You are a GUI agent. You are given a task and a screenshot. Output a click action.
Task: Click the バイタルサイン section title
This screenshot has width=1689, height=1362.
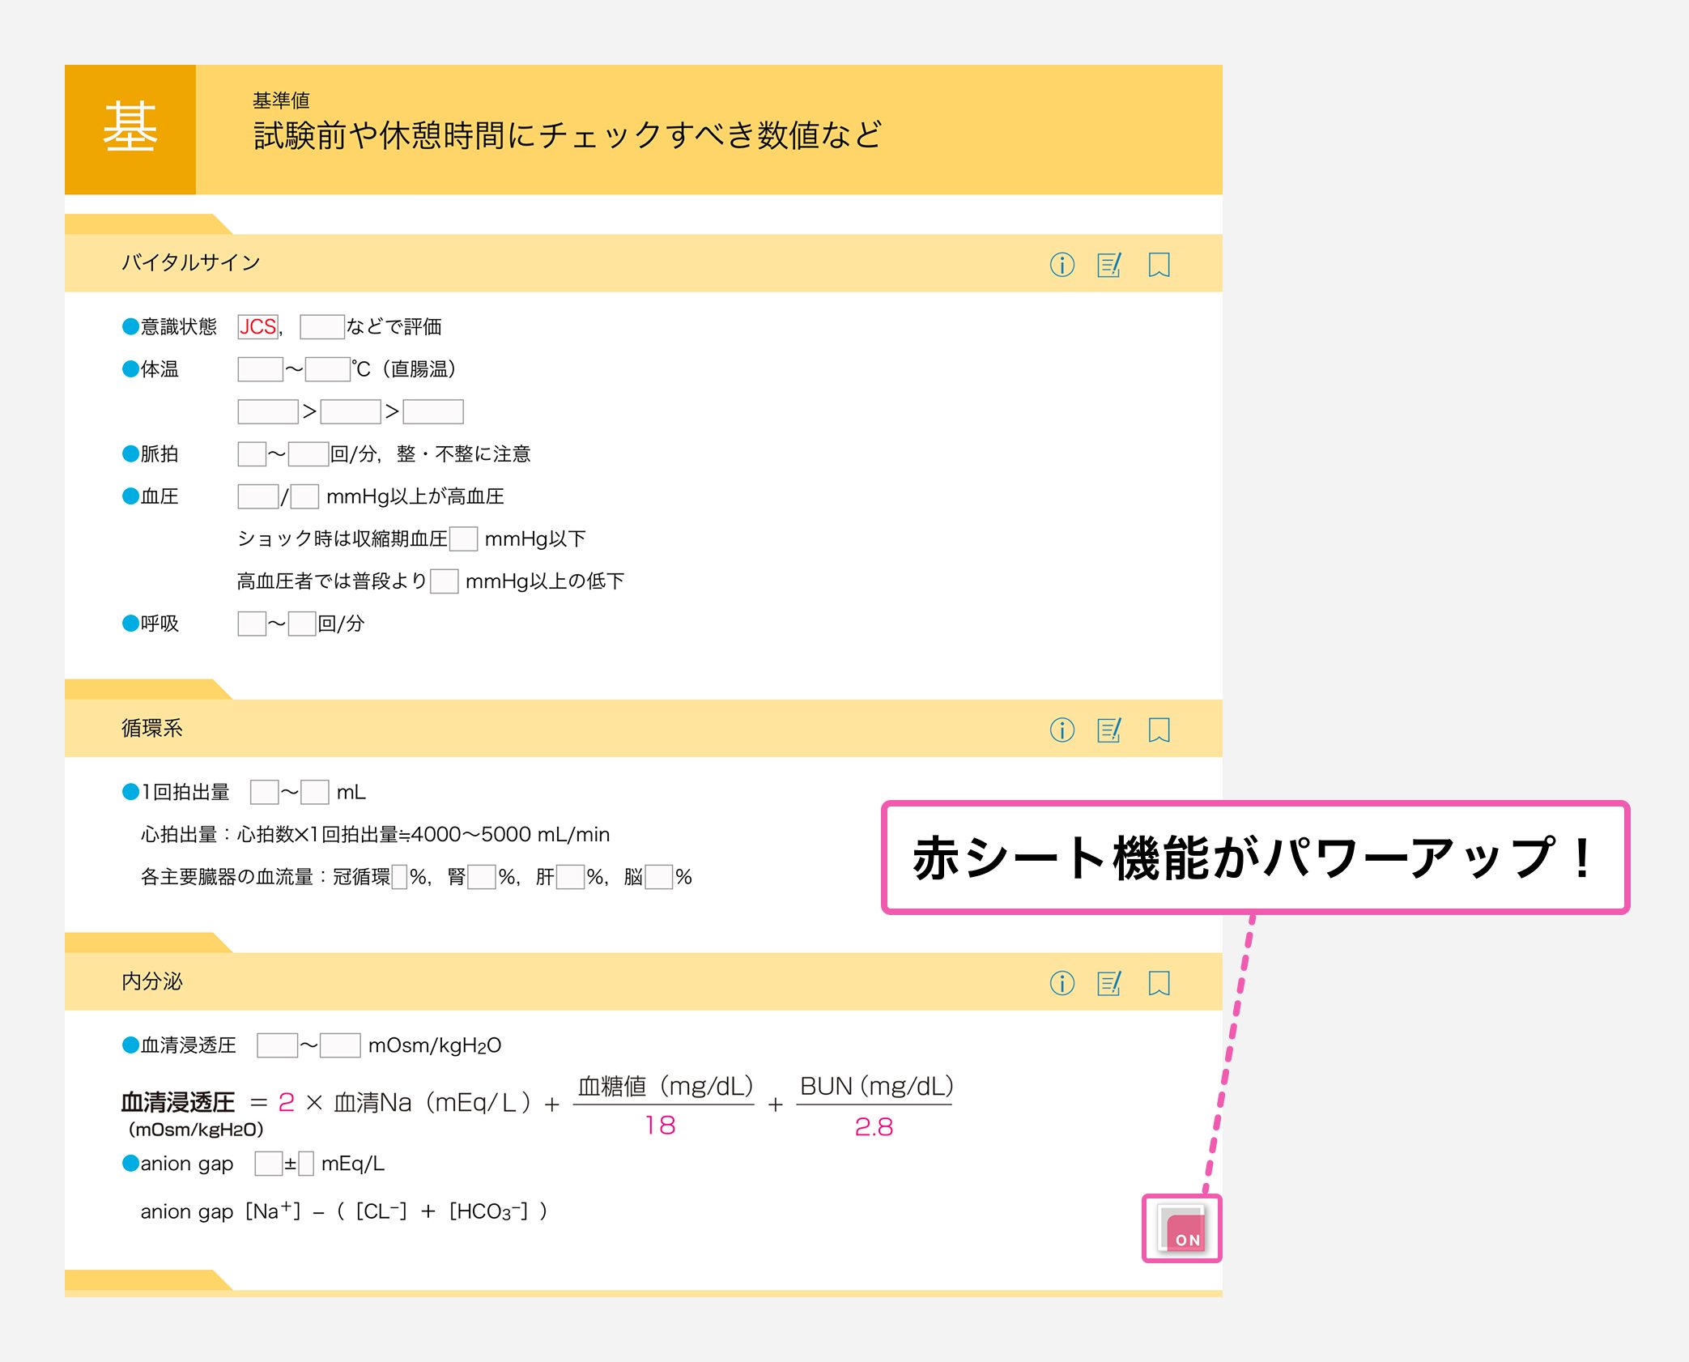click(191, 262)
